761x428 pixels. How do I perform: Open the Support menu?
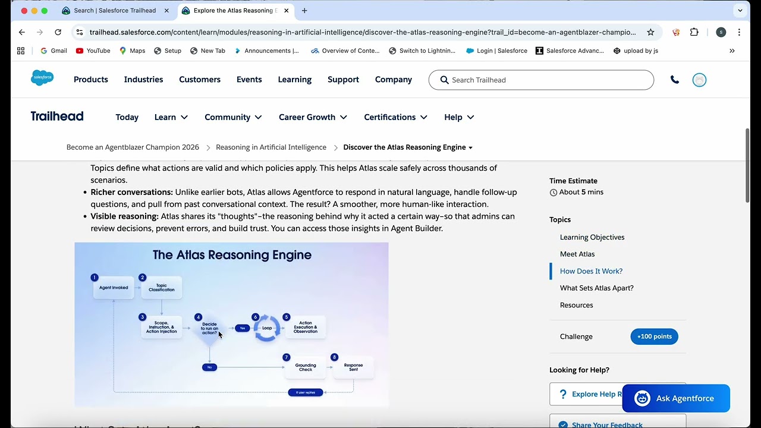[x=343, y=80]
